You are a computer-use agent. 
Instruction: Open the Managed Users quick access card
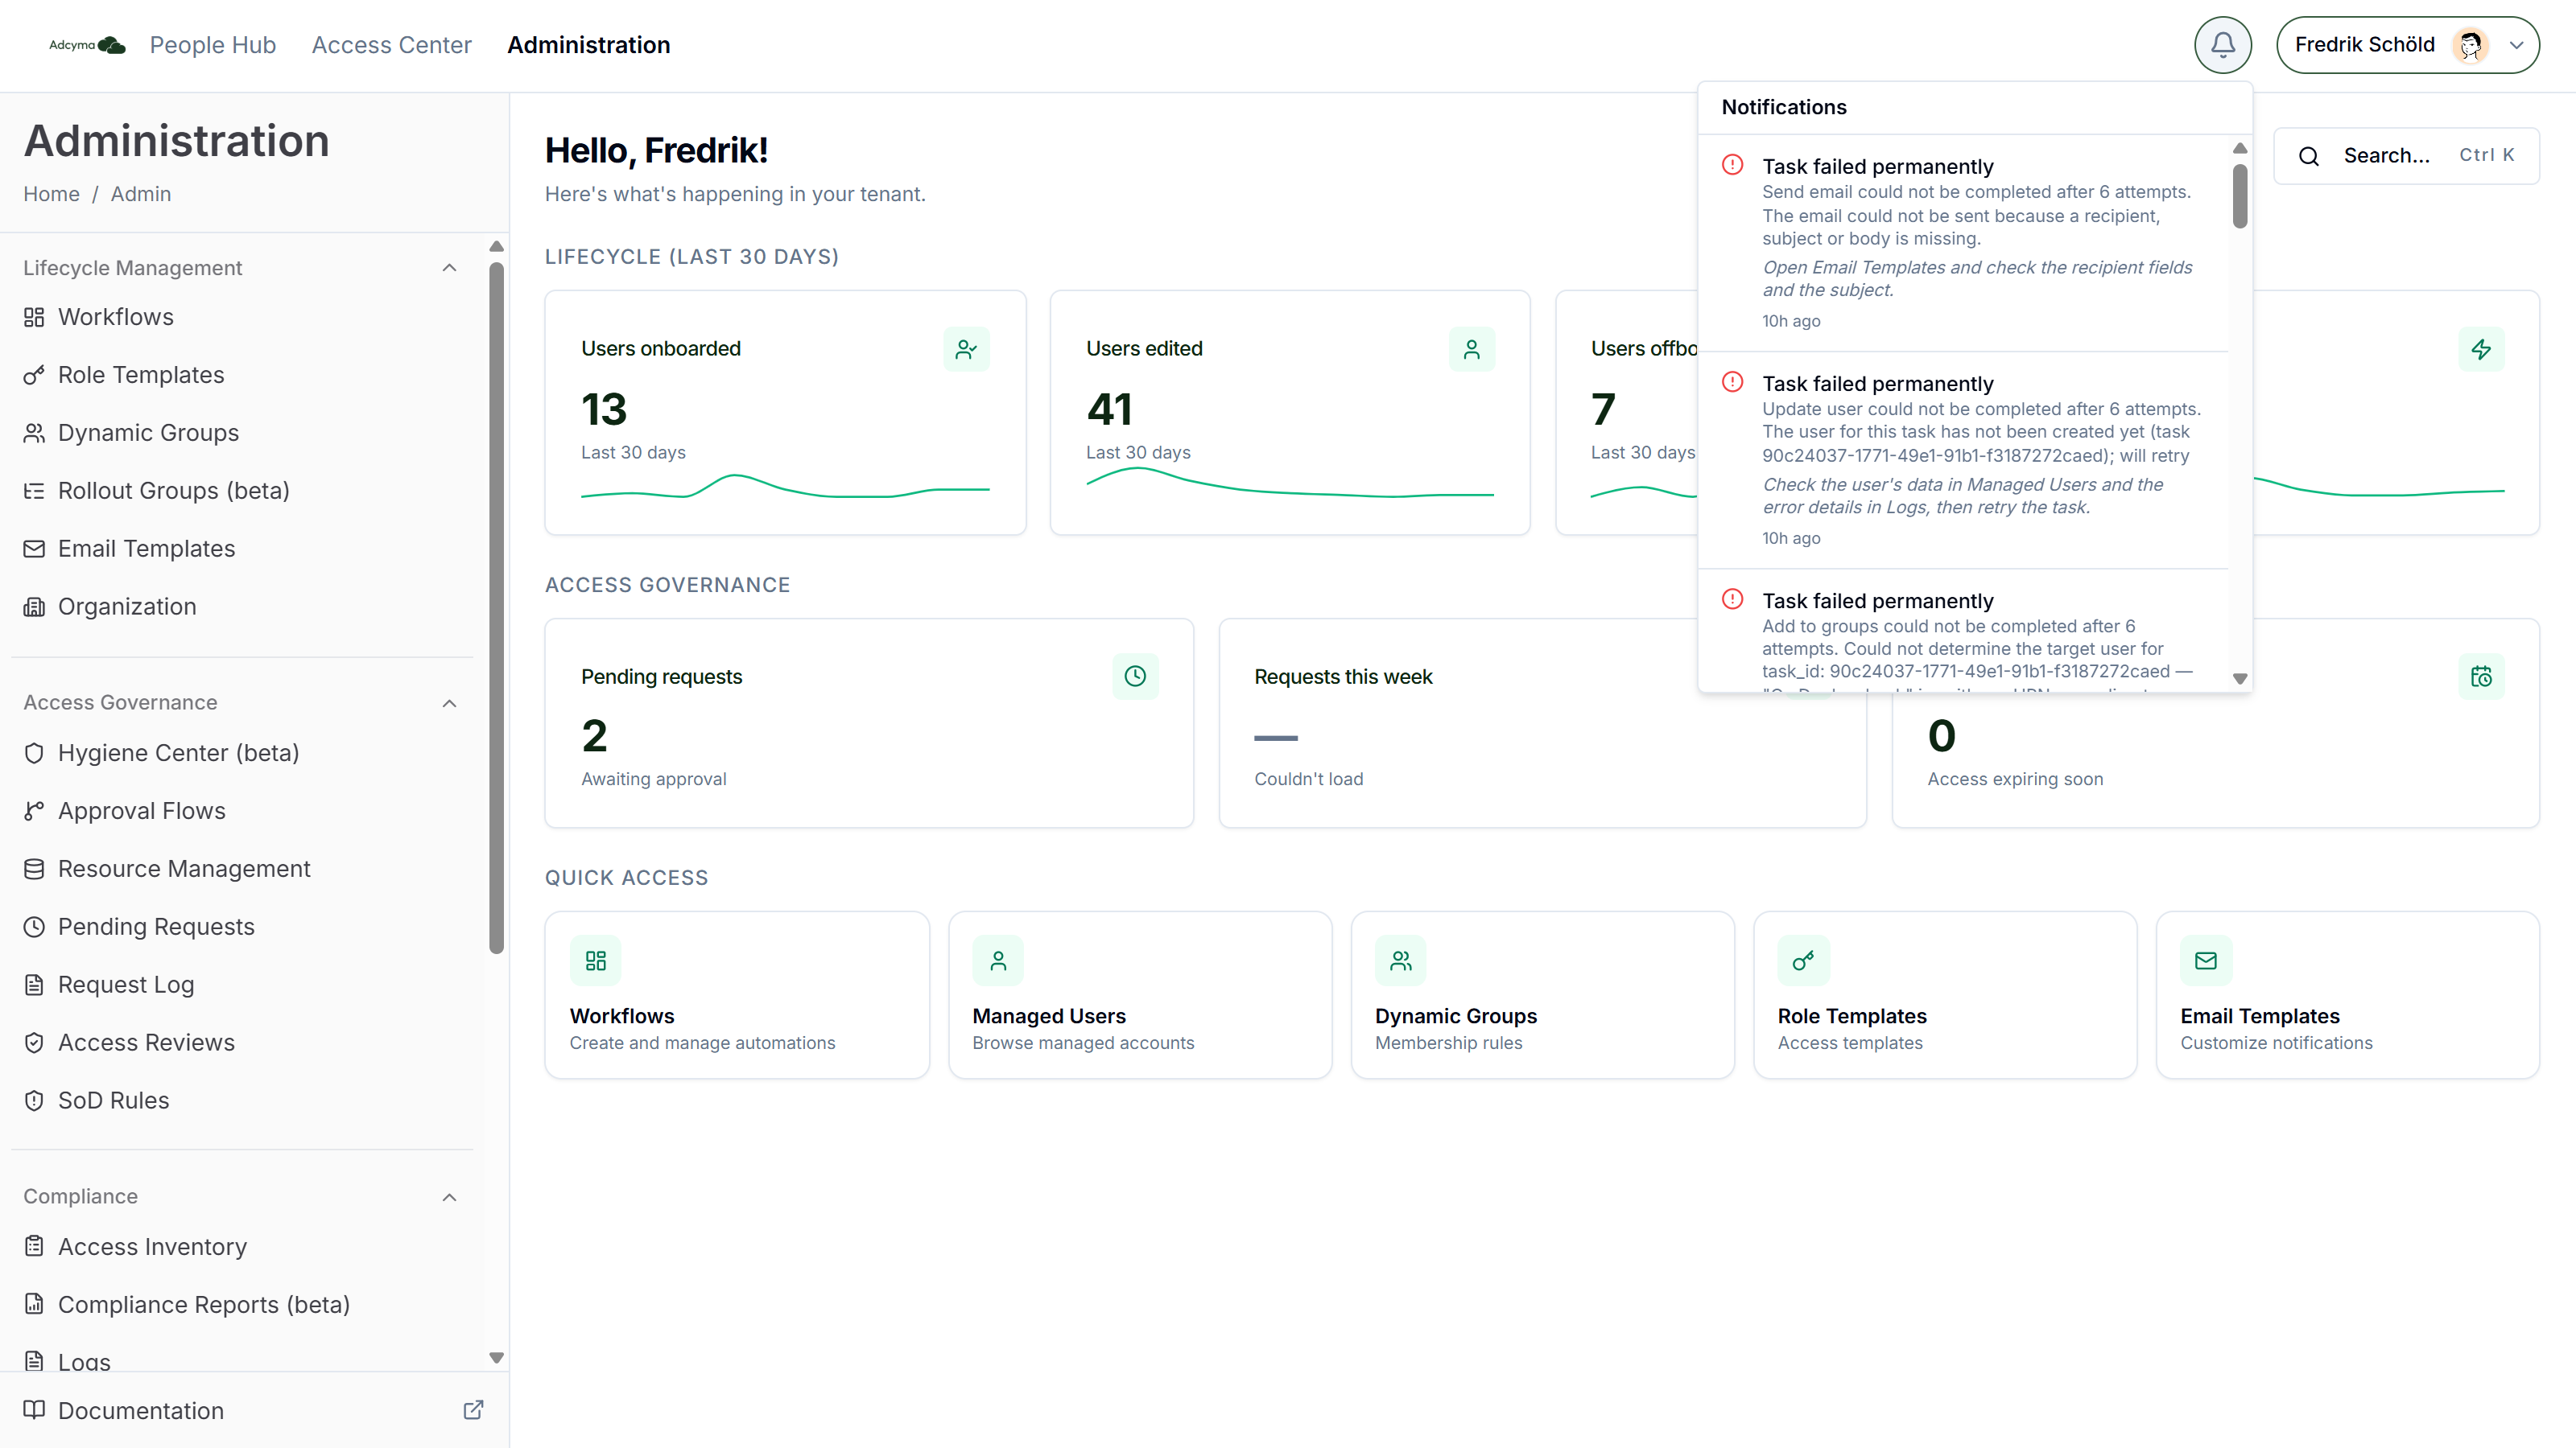point(1140,994)
